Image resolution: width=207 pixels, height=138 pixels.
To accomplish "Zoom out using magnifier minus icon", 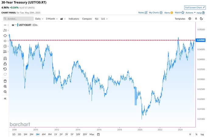I will 5,92.
